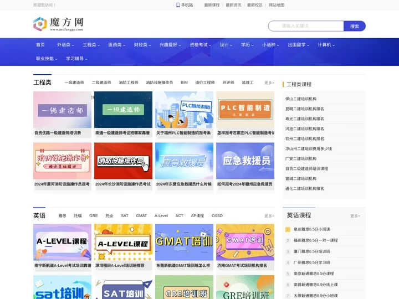Expand the 医药类 navigation dropdown

pyautogui.click(x=117, y=45)
